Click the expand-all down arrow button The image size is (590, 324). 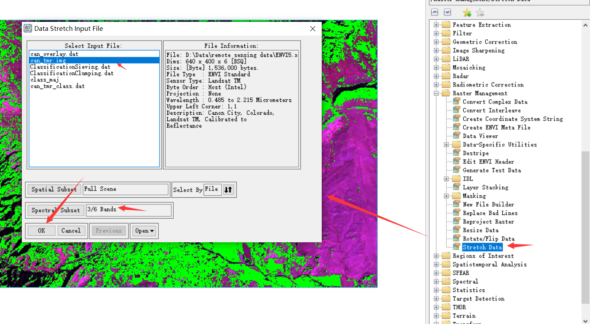point(448,12)
